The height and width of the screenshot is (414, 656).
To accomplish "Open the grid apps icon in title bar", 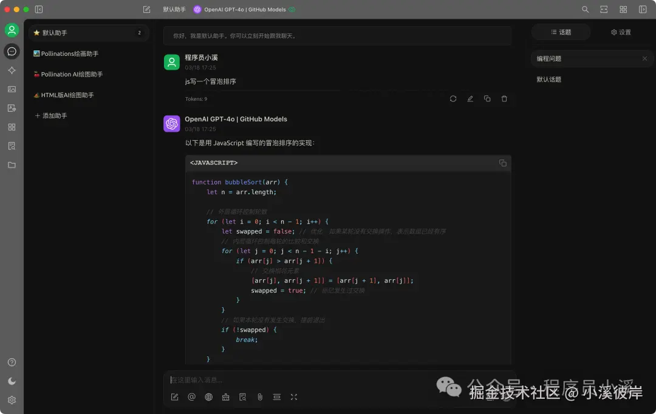I will tap(623, 9).
